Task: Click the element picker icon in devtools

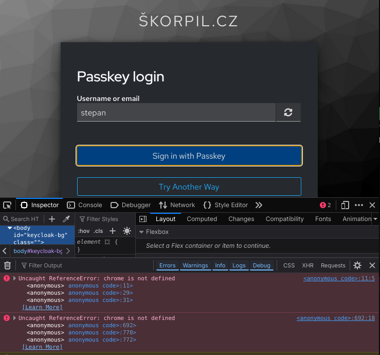Action: click(x=7, y=205)
